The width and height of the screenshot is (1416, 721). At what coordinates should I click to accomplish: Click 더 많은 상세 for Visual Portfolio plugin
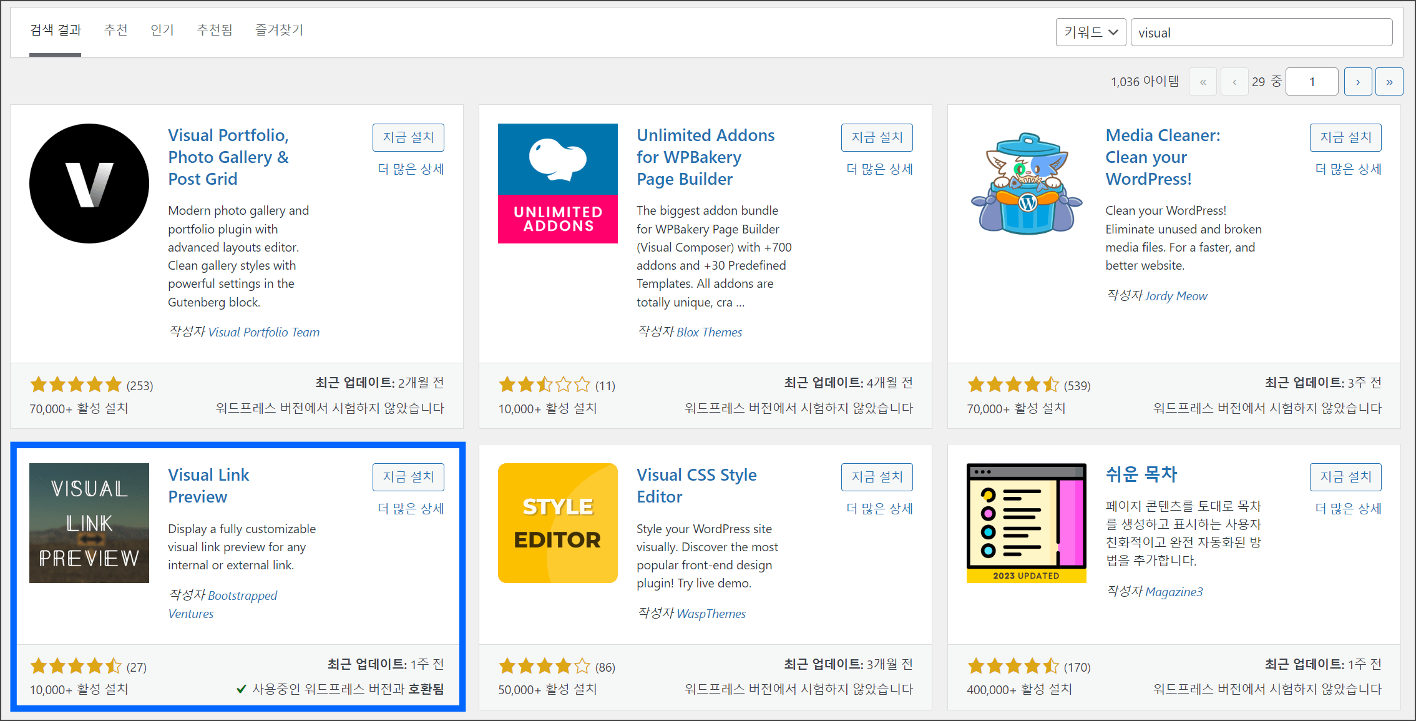pos(411,169)
